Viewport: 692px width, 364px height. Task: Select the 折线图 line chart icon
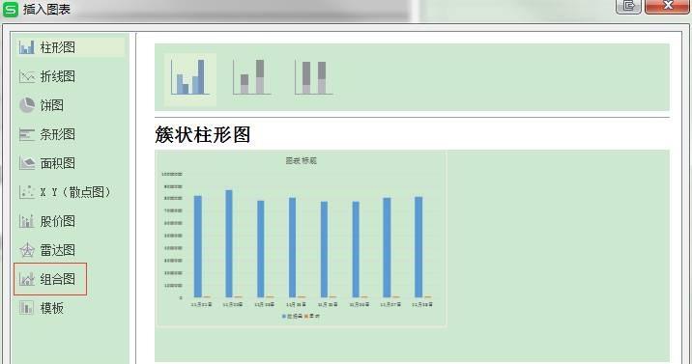click(26, 76)
